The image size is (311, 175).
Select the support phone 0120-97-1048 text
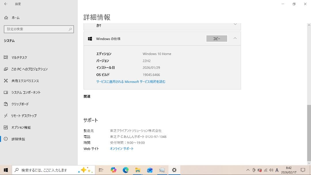(156, 137)
